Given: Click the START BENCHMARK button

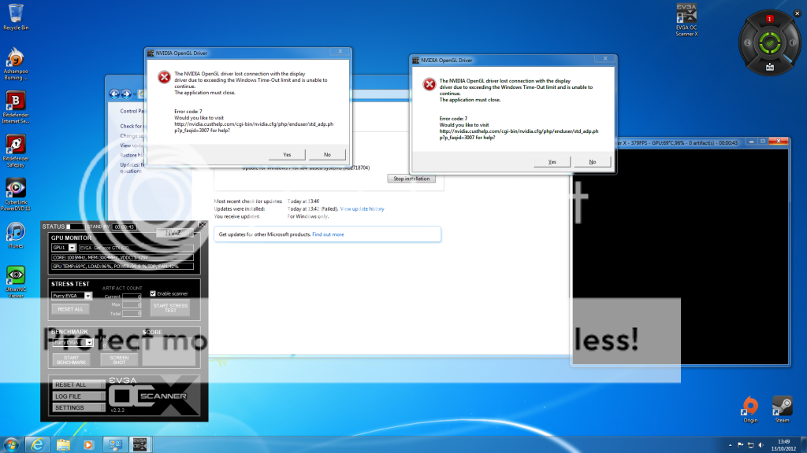Looking at the screenshot, I should coord(72,360).
